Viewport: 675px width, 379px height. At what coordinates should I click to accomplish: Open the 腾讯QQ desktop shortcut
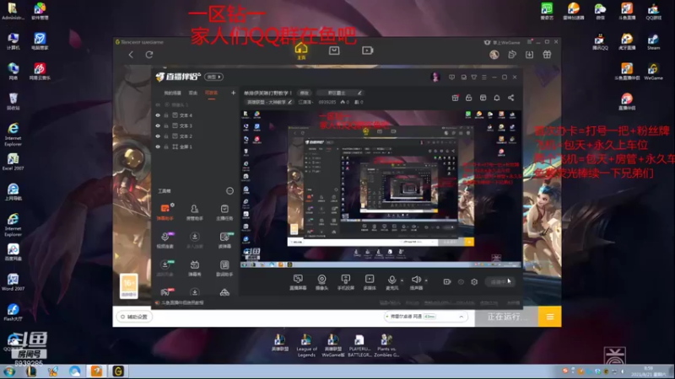(600, 42)
